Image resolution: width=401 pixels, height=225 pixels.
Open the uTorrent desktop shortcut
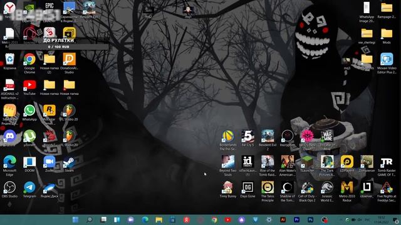click(x=29, y=136)
